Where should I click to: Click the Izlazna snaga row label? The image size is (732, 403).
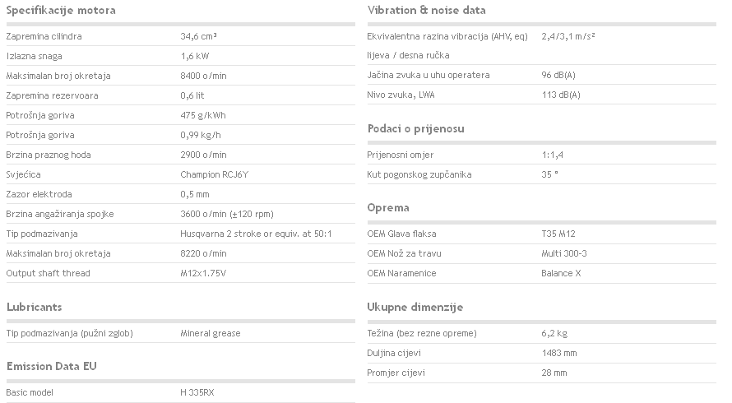pos(34,57)
